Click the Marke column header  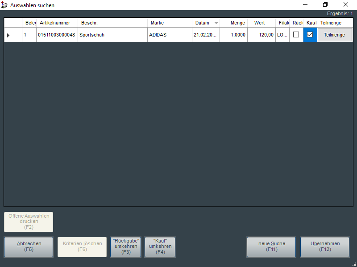(170, 23)
